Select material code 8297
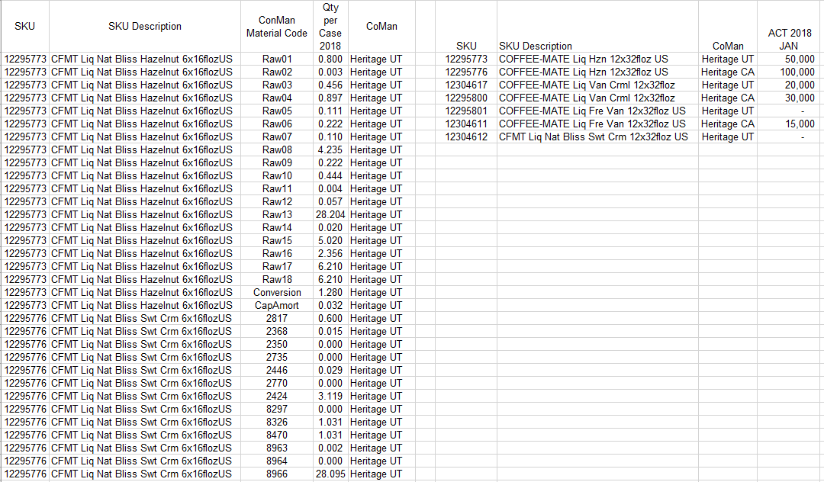Image resolution: width=824 pixels, height=482 pixels. tap(277, 409)
